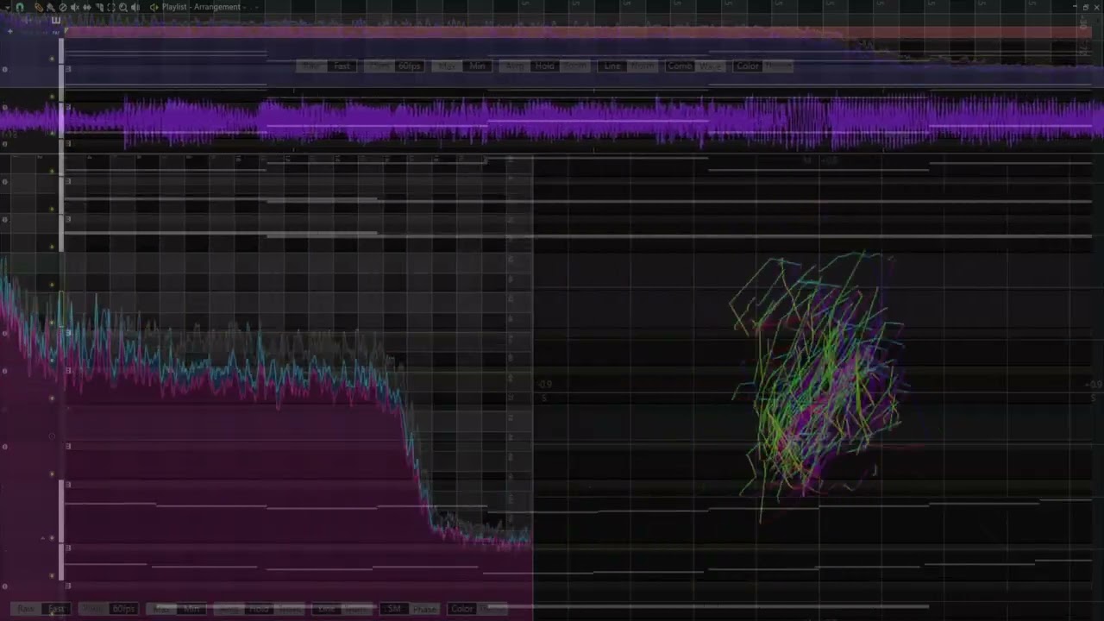Image resolution: width=1104 pixels, height=621 pixels.
Task: Choose 60fps in the top control strip
Action: click(409, 66)
